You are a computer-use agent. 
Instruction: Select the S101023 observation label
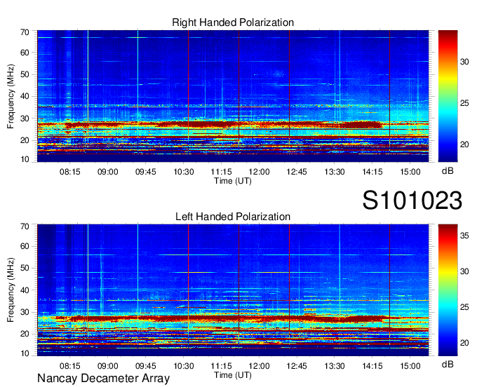(412, 201)
